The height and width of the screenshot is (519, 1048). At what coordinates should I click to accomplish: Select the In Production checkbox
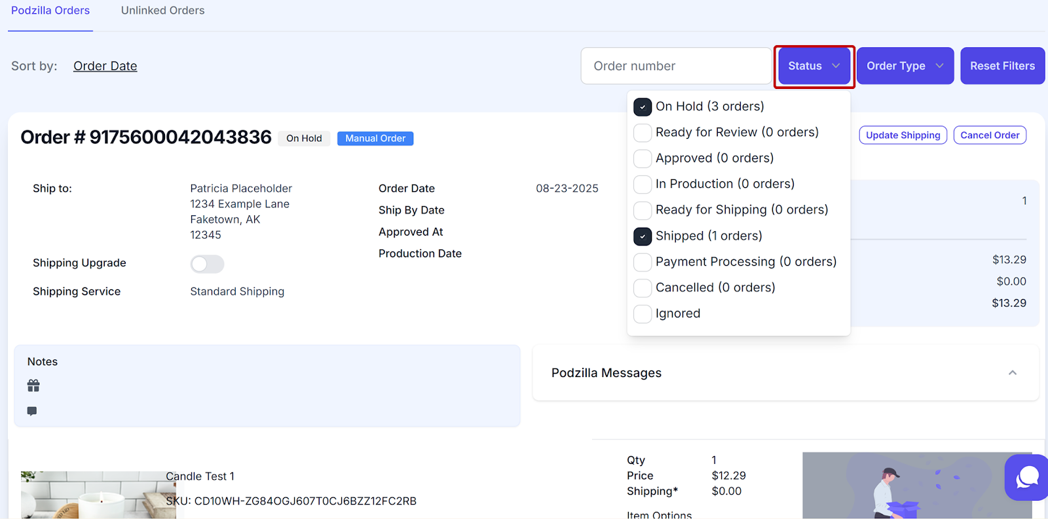click(643, 185)
